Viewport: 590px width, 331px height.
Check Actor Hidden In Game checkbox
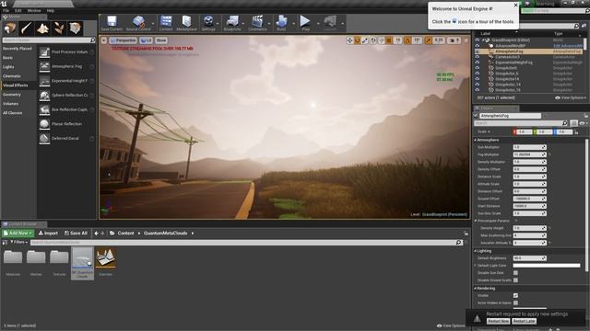(x=515, y=302)
